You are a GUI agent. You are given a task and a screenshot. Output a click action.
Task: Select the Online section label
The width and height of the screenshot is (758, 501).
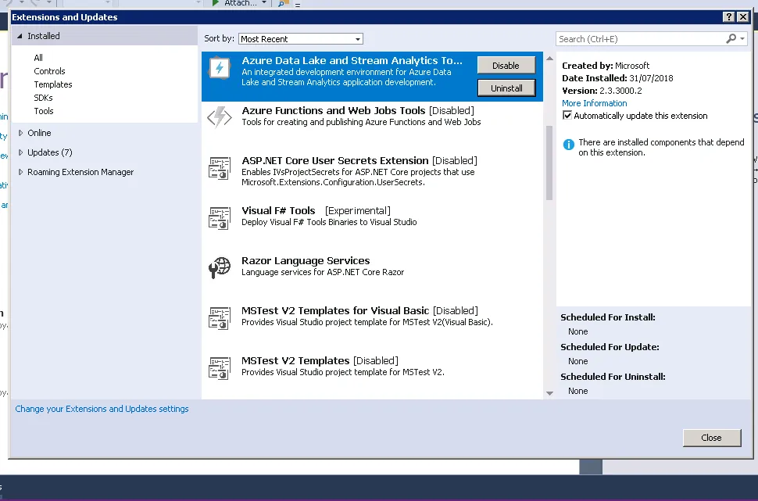click(x=39, y=133)
